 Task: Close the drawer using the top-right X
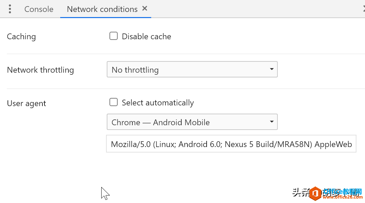(x=364, y=9)
